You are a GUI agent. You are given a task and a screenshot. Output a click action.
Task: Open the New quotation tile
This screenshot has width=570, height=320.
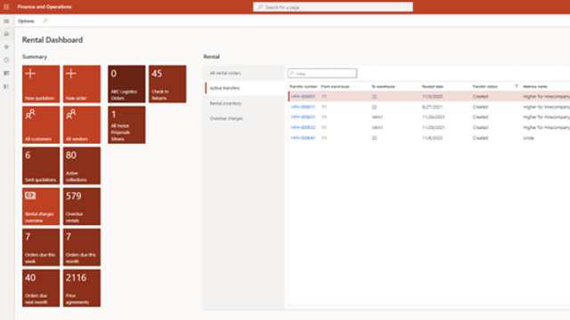tap(41, 84)
